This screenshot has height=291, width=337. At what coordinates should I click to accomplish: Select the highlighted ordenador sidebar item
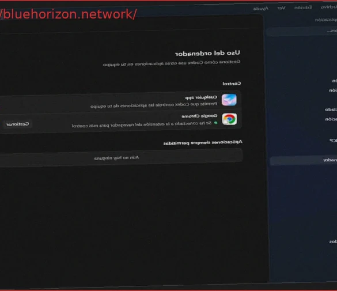click(x=303, y=160)
